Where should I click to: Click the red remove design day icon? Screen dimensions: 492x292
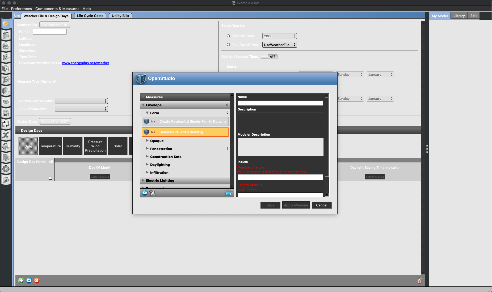tap(37, 281)
